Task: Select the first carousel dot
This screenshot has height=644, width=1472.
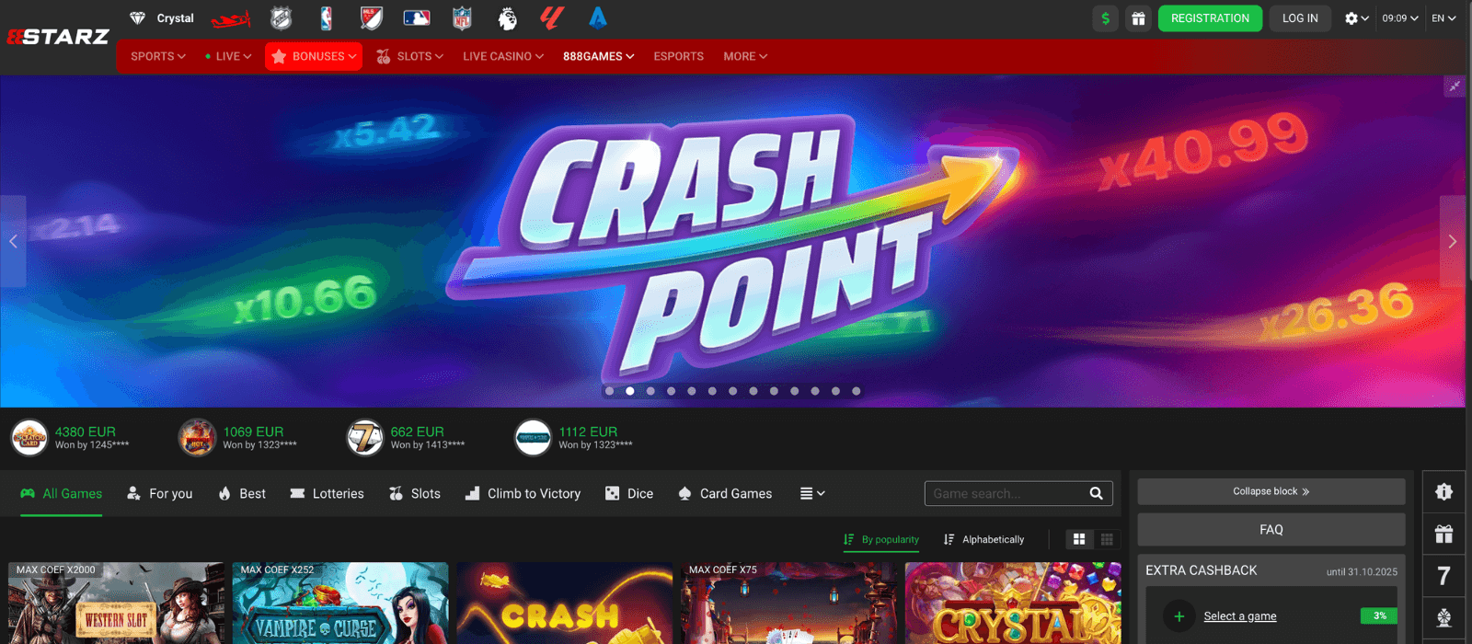Action: point(609,391)
